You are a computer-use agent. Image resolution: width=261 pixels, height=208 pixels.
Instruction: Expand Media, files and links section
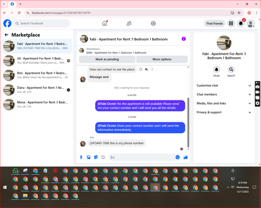click(x=224, y=103)
